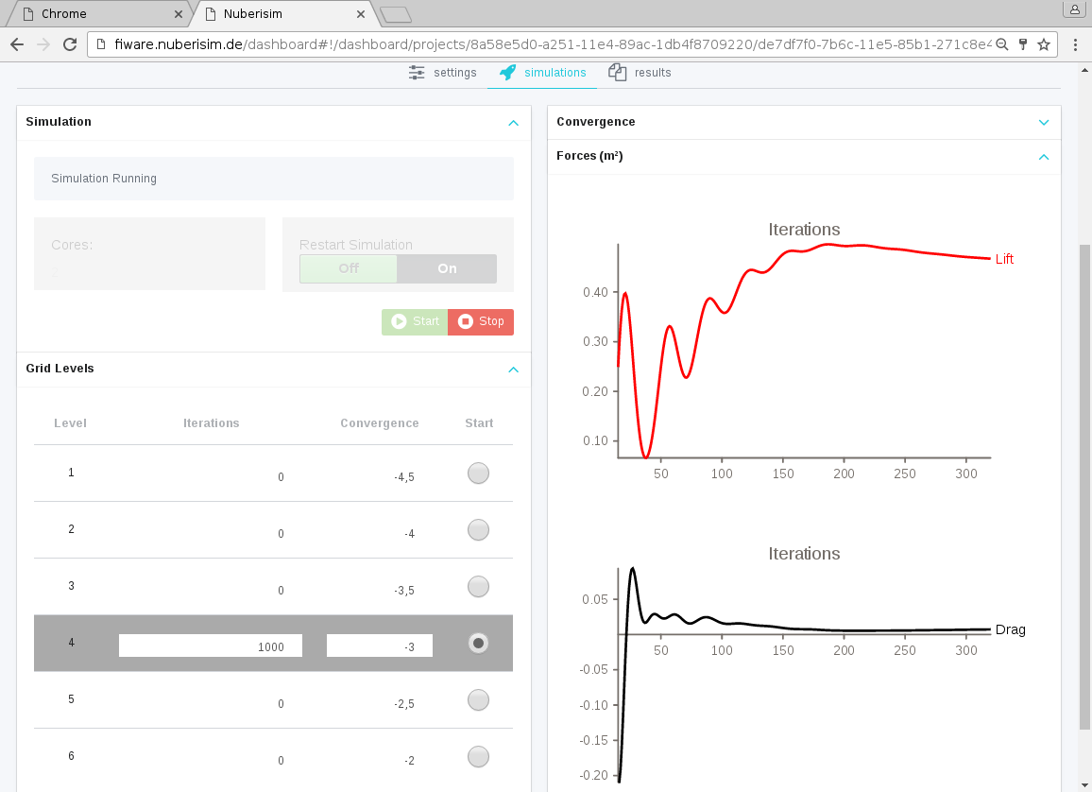The height and width of the screenshot is (792, 1092).
Task: Open the Chrome three-dot menu
Action: pos(1075,44)
